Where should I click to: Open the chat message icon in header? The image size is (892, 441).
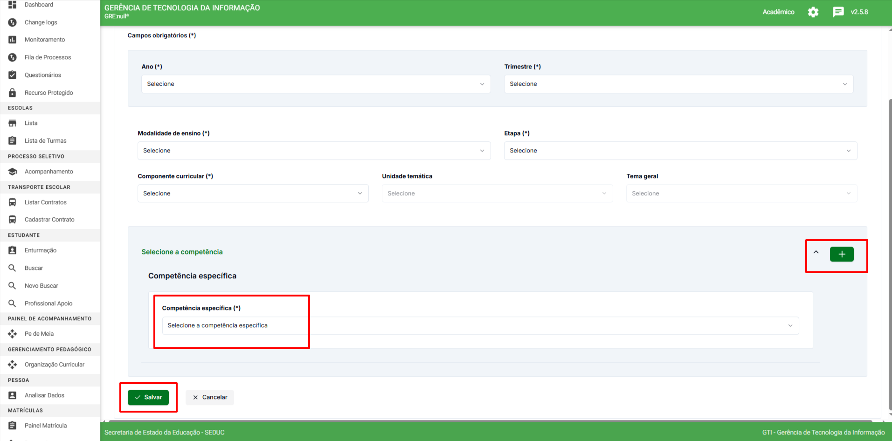[x=838, y=12]
